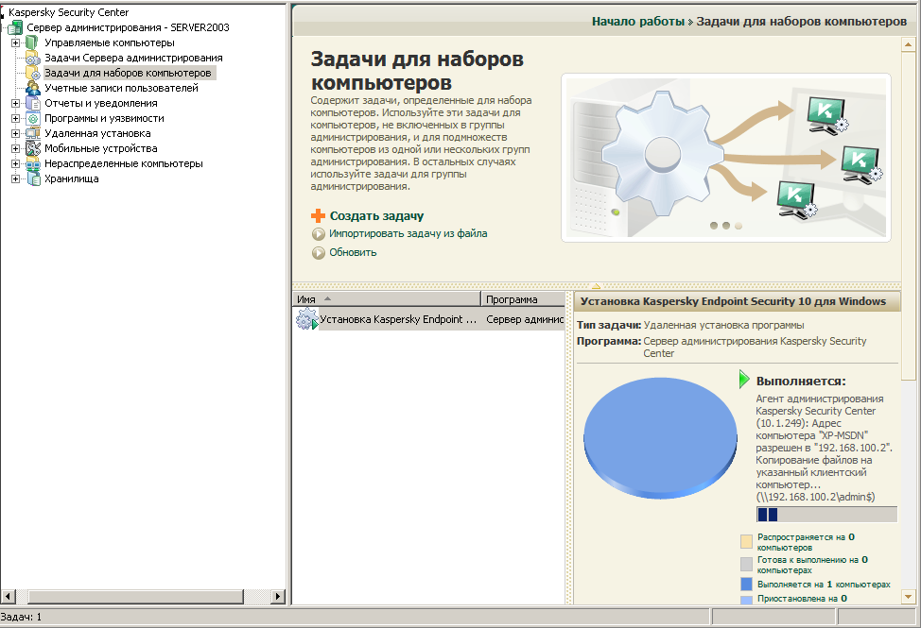Viewport: 921px width, 628px height.
Task: Click the right pane scroll up arrow
Action: tap(908, 44)
